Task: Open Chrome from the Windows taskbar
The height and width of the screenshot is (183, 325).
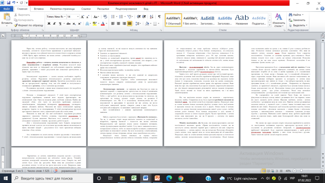Action: 181,178
